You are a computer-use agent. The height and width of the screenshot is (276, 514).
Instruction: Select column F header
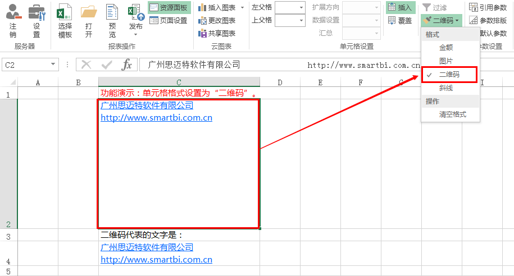pos(361,82)
